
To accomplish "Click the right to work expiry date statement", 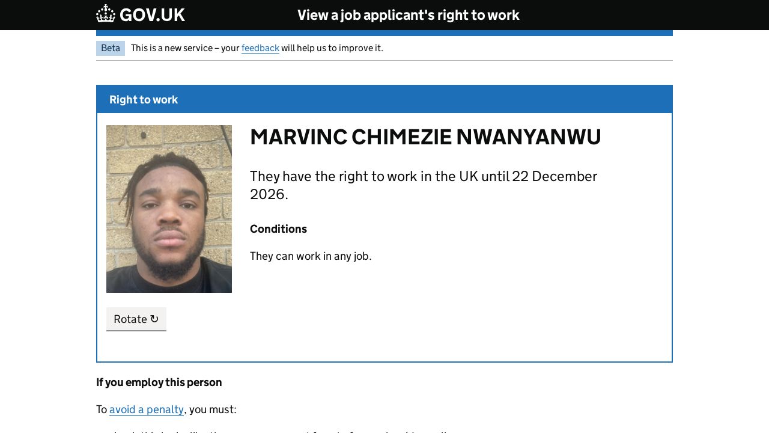I will pyautogui.click(x=423, y=177).
